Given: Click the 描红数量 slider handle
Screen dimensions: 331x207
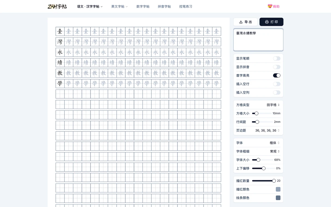Looking at the screenshot, I should click(274, 181).
